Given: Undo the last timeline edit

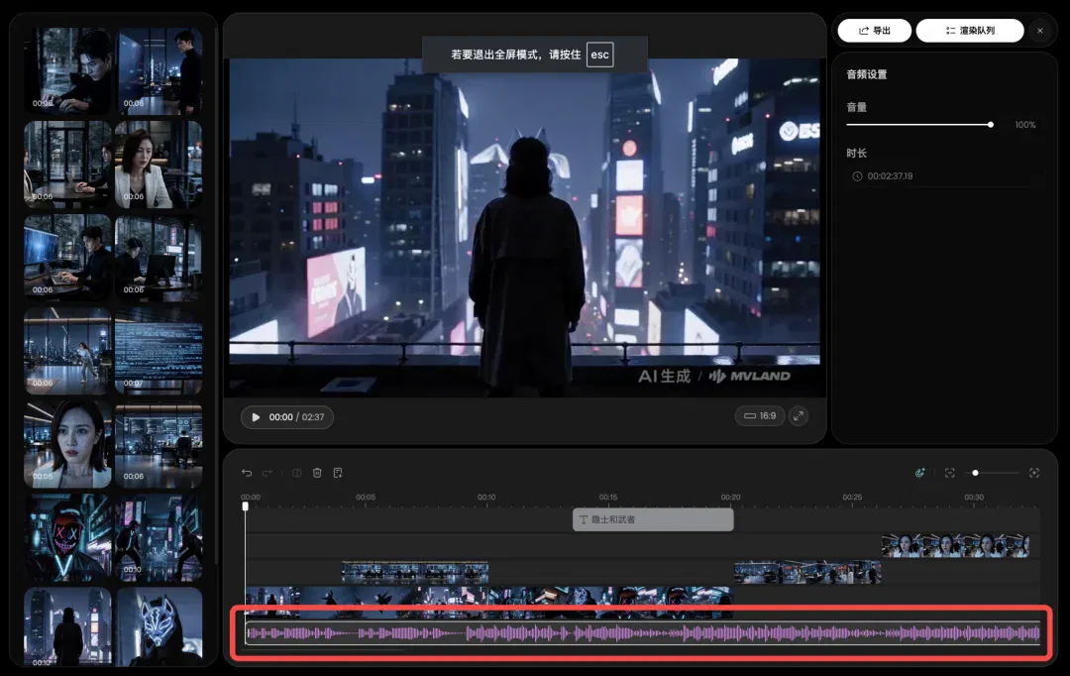Looking at the screenshot, I should point(247,473).
